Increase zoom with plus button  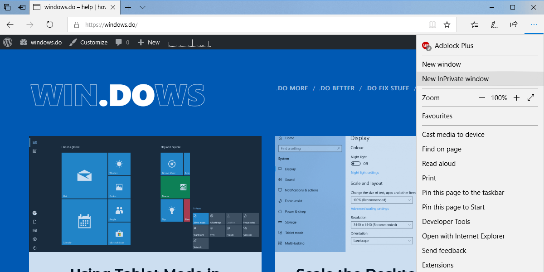pyautogui.click(x=516, y=98)
